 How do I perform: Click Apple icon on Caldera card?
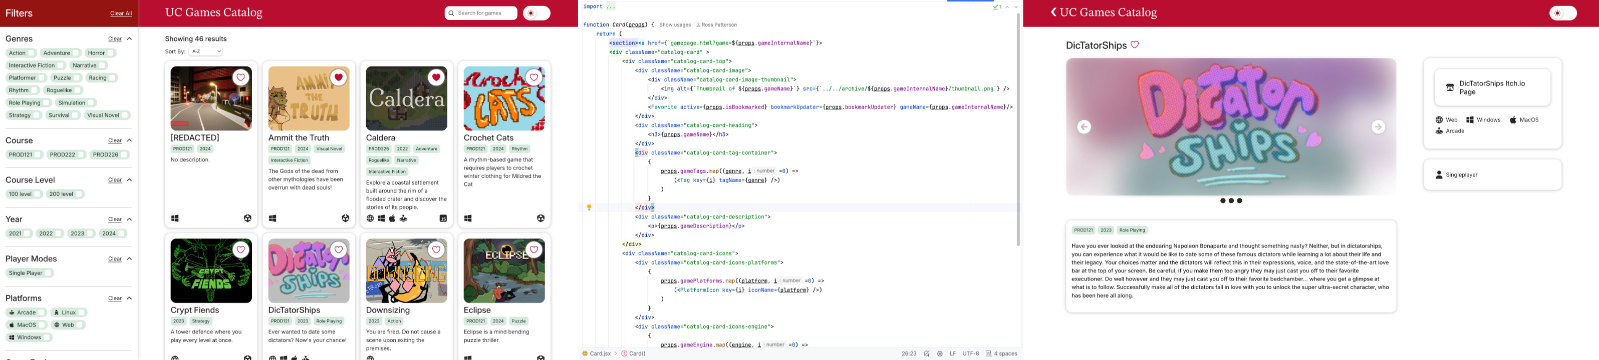pos(392,218)
